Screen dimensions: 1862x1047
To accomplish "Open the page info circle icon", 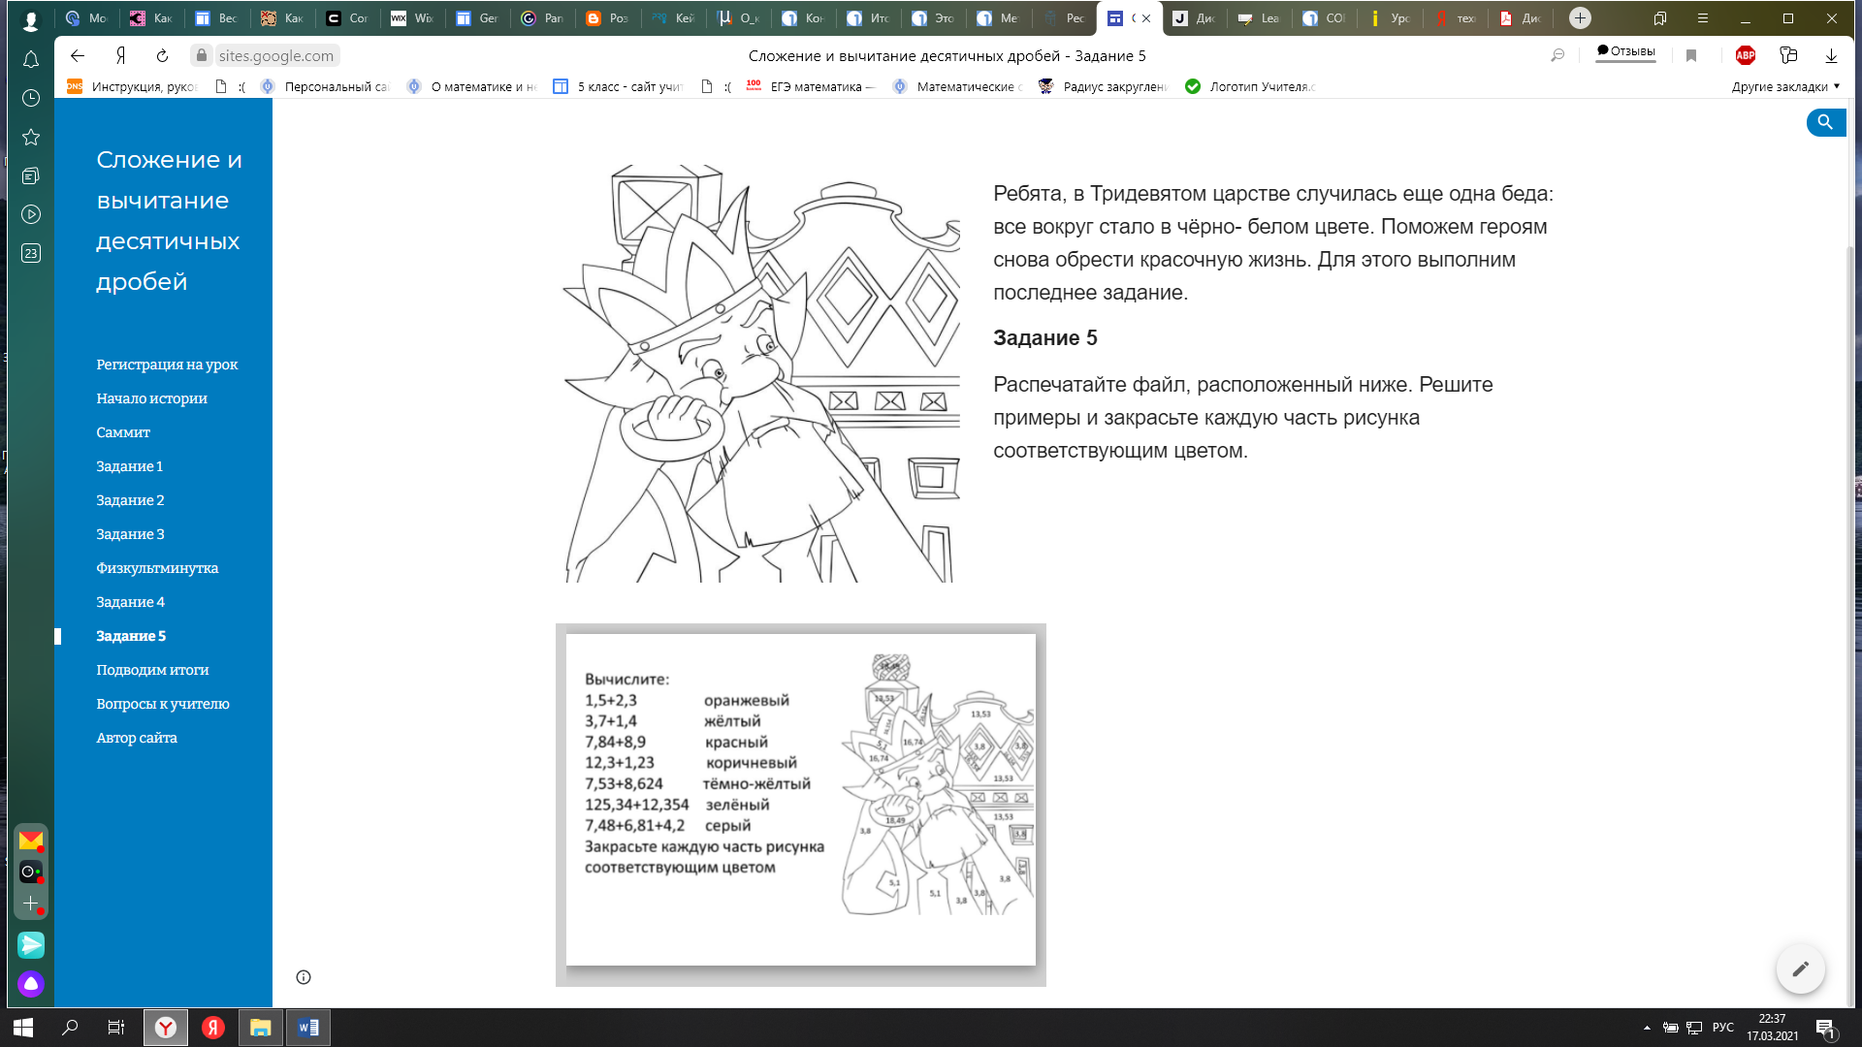I will pos(304,977).
